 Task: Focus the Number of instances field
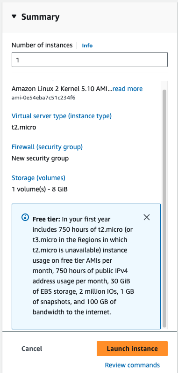pos(90,60)
